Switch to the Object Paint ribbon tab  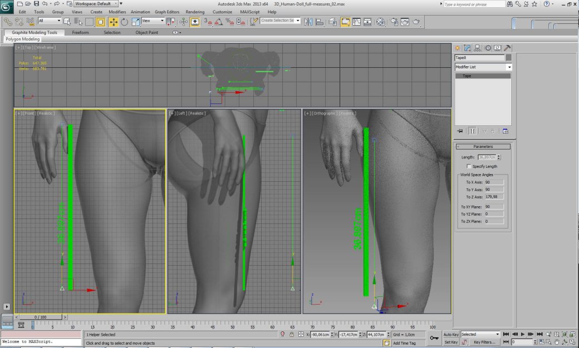[146, 32]
